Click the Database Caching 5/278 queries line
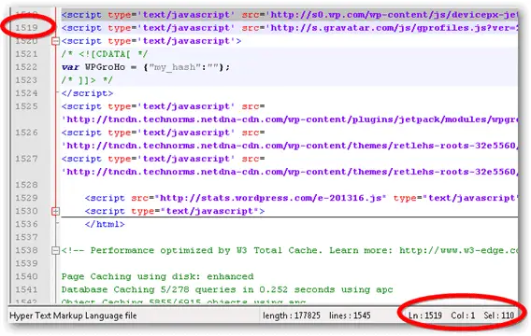The image size is (531, 336). click(x=227, y=289)
